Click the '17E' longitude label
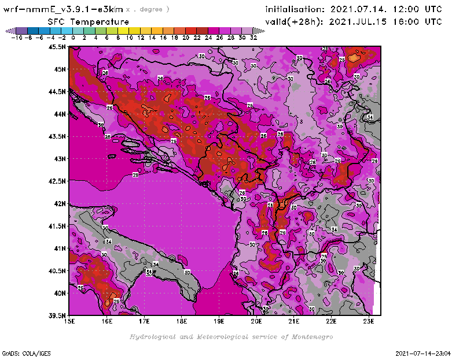Screen dimensions: 463x357 pos(144,321)
